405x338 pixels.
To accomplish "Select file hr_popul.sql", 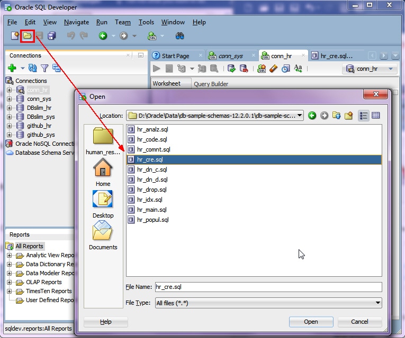I will click(x=153, y=220).
